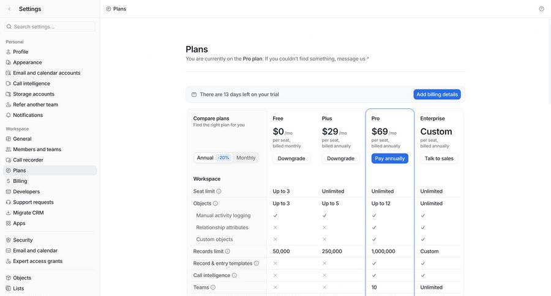Click the Custom Enterprise price
Image resolution: width=551 pixels, height=296 pixels.
(x=436, y=131)
